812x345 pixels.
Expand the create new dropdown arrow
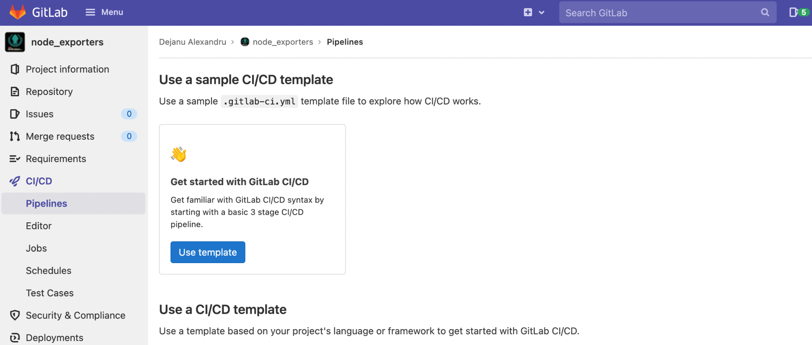click(542, 13)
